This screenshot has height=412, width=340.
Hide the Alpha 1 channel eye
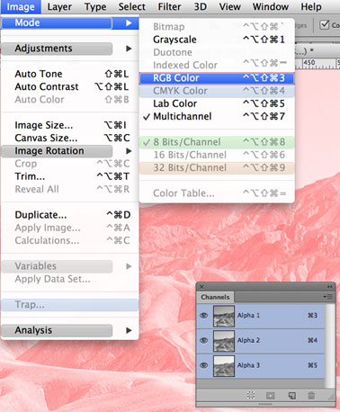(x=204, y=316)
